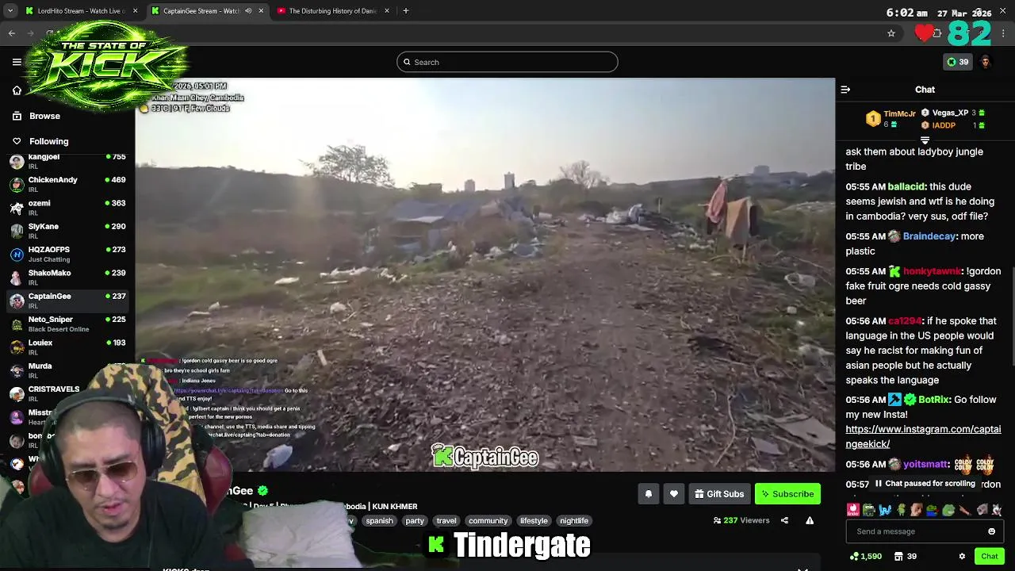Click the travel stream tag
The height and width of the screenshot is (571, 1015).
[x=446, y=521]
